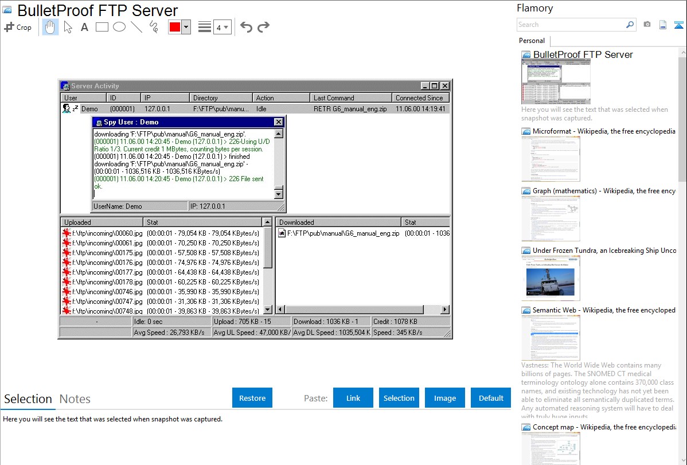Click the Concept map - Wikipedia snapshot title

pyautogui.click(x=604, y=427)
